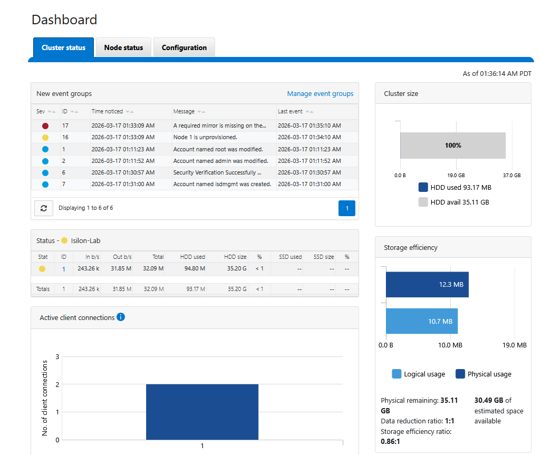Click the refresh icon in event groups
552x455 pixels.
click(44, 208)
